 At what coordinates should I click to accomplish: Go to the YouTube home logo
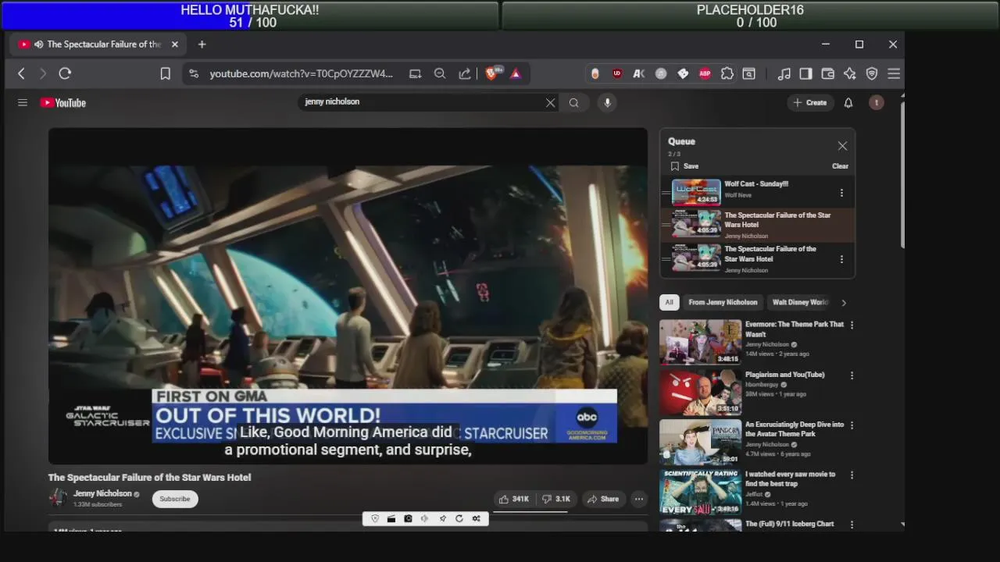tap(63, 102)
